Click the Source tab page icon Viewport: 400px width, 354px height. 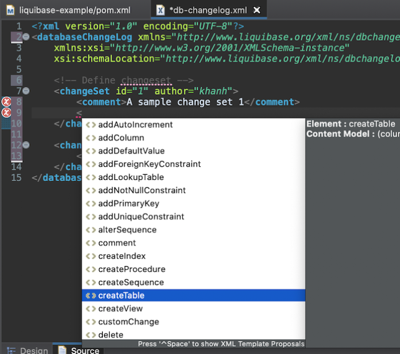coord(62,350)
